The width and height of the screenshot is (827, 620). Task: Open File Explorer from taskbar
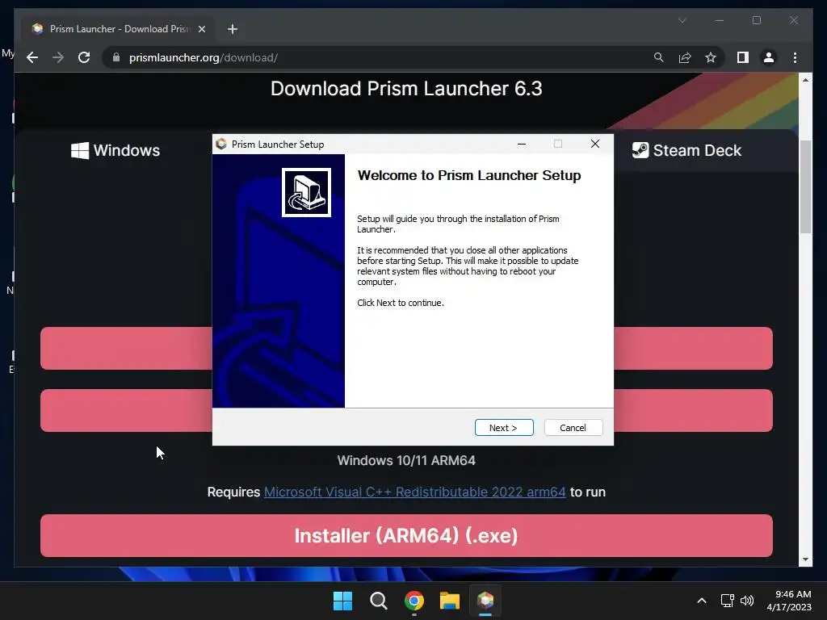click(x=450, y=601)
